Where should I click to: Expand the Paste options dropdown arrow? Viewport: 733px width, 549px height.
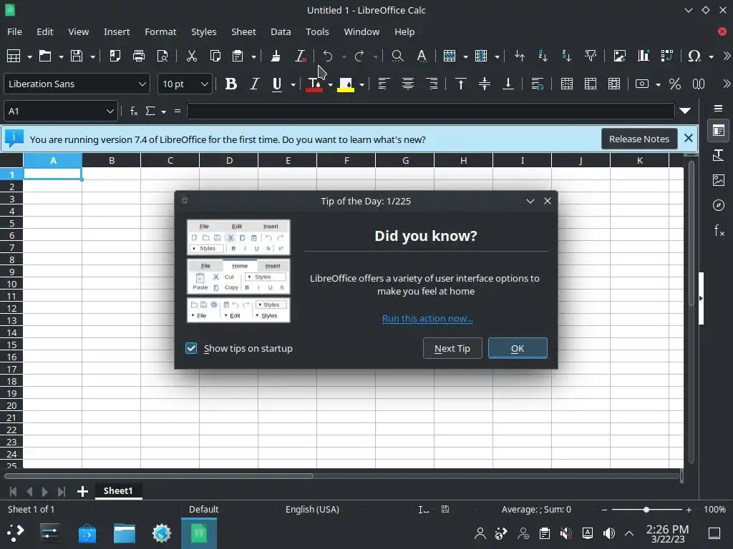[x=253, y=56]
